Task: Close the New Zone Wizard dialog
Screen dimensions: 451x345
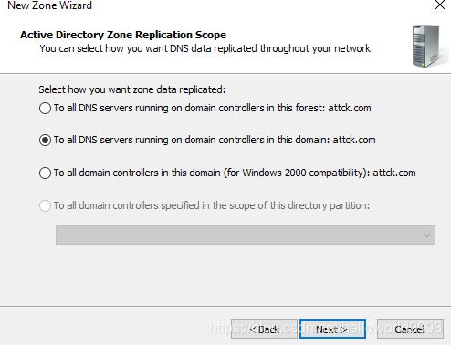Action: [x=440, y=5]
